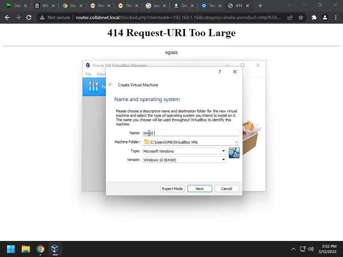Click the '414 Request-URI Too Large' heading
Image resolution: width=343 pixels, height=257 pixels.
click(x=171, y=33)
